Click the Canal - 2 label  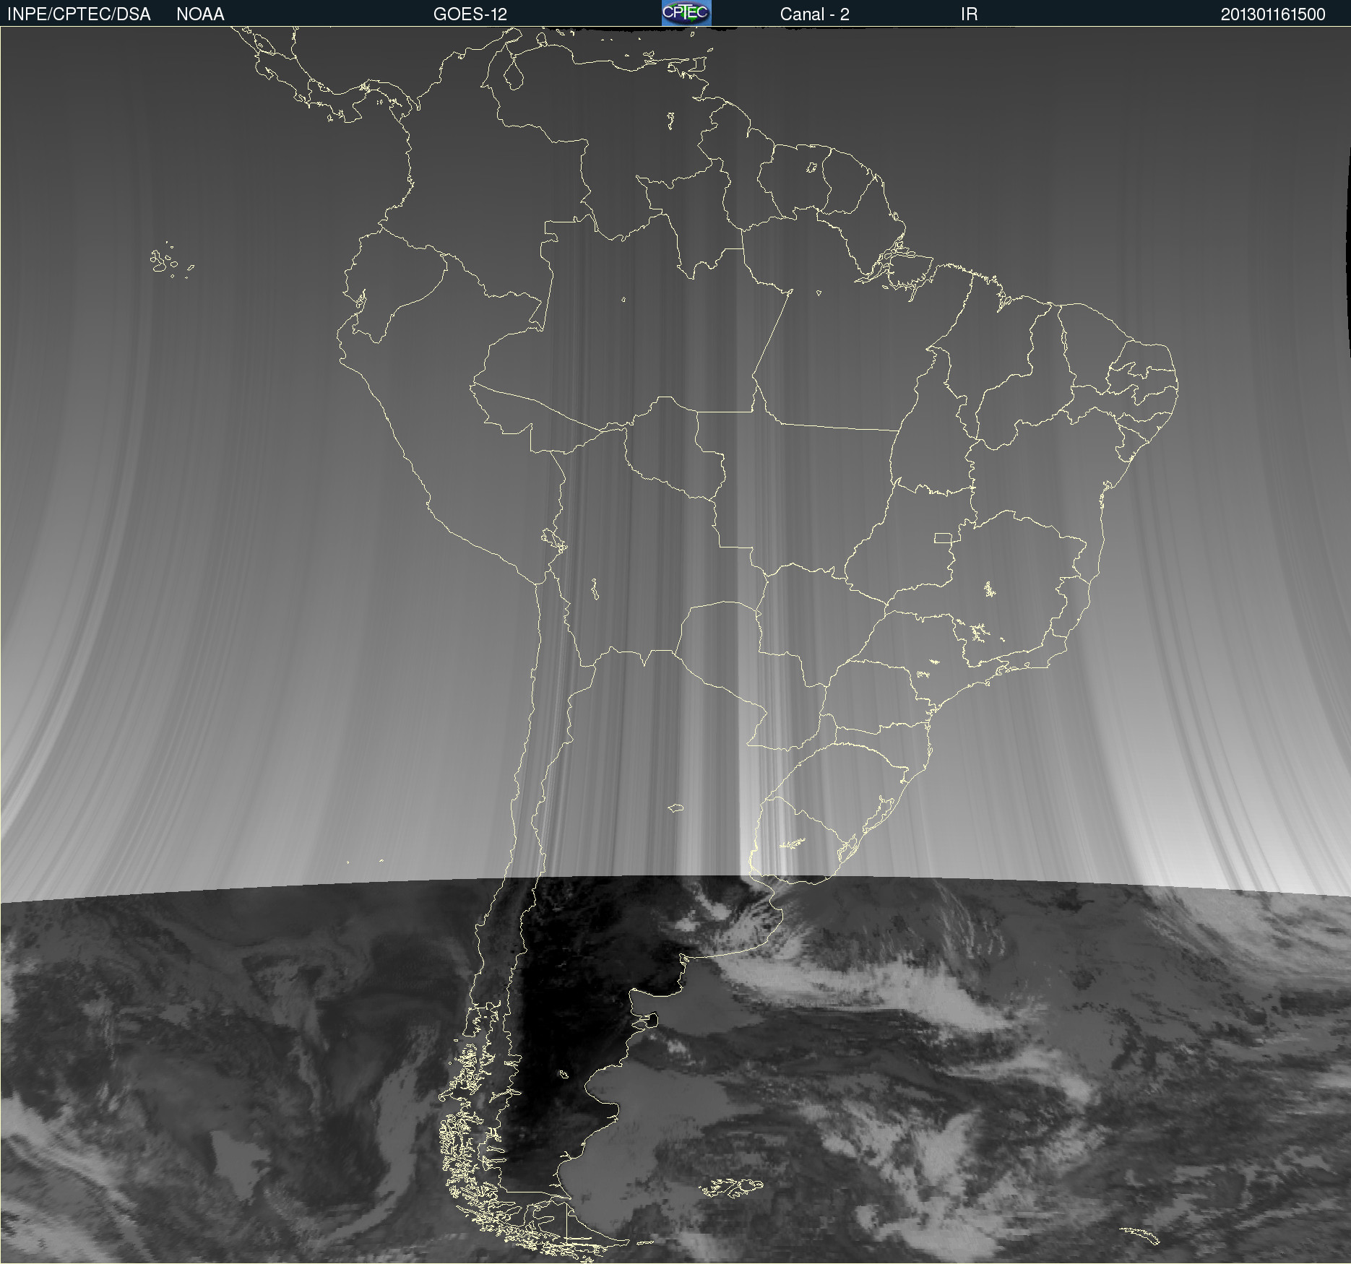click(815, 14)
